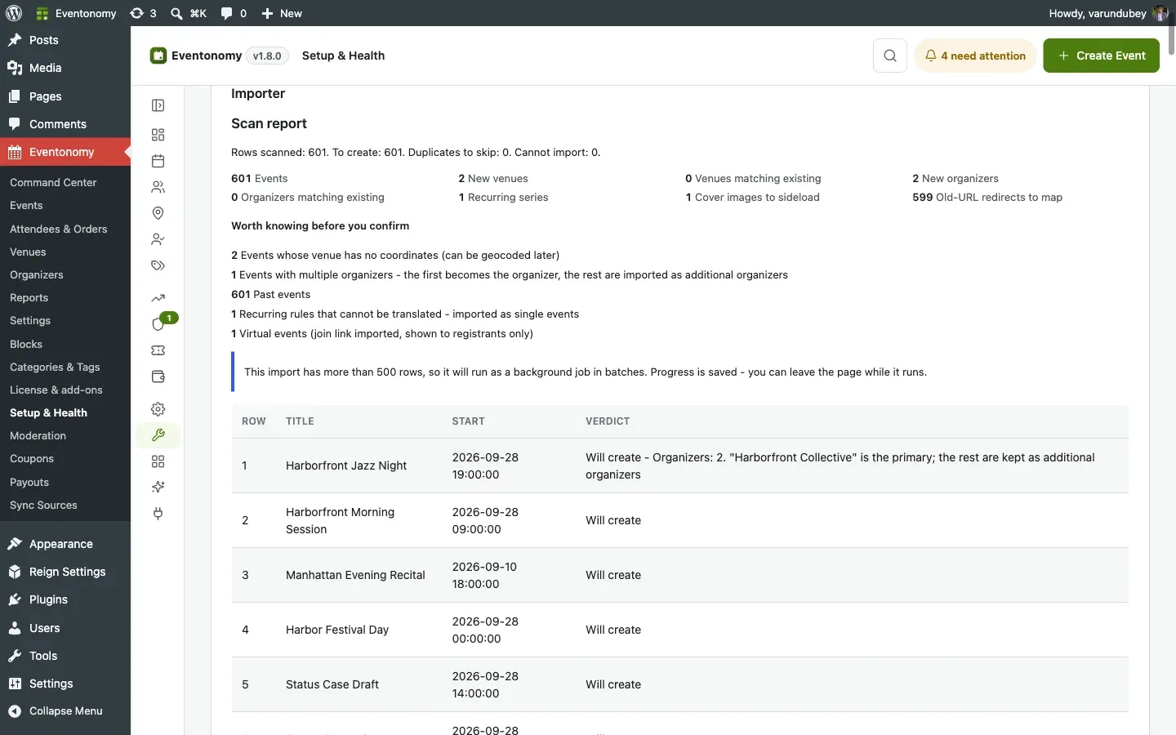Viewport: 1176px width, 735px height.
Task: Open the moderation shield icon with badge
Action: (x=158, y=324)
